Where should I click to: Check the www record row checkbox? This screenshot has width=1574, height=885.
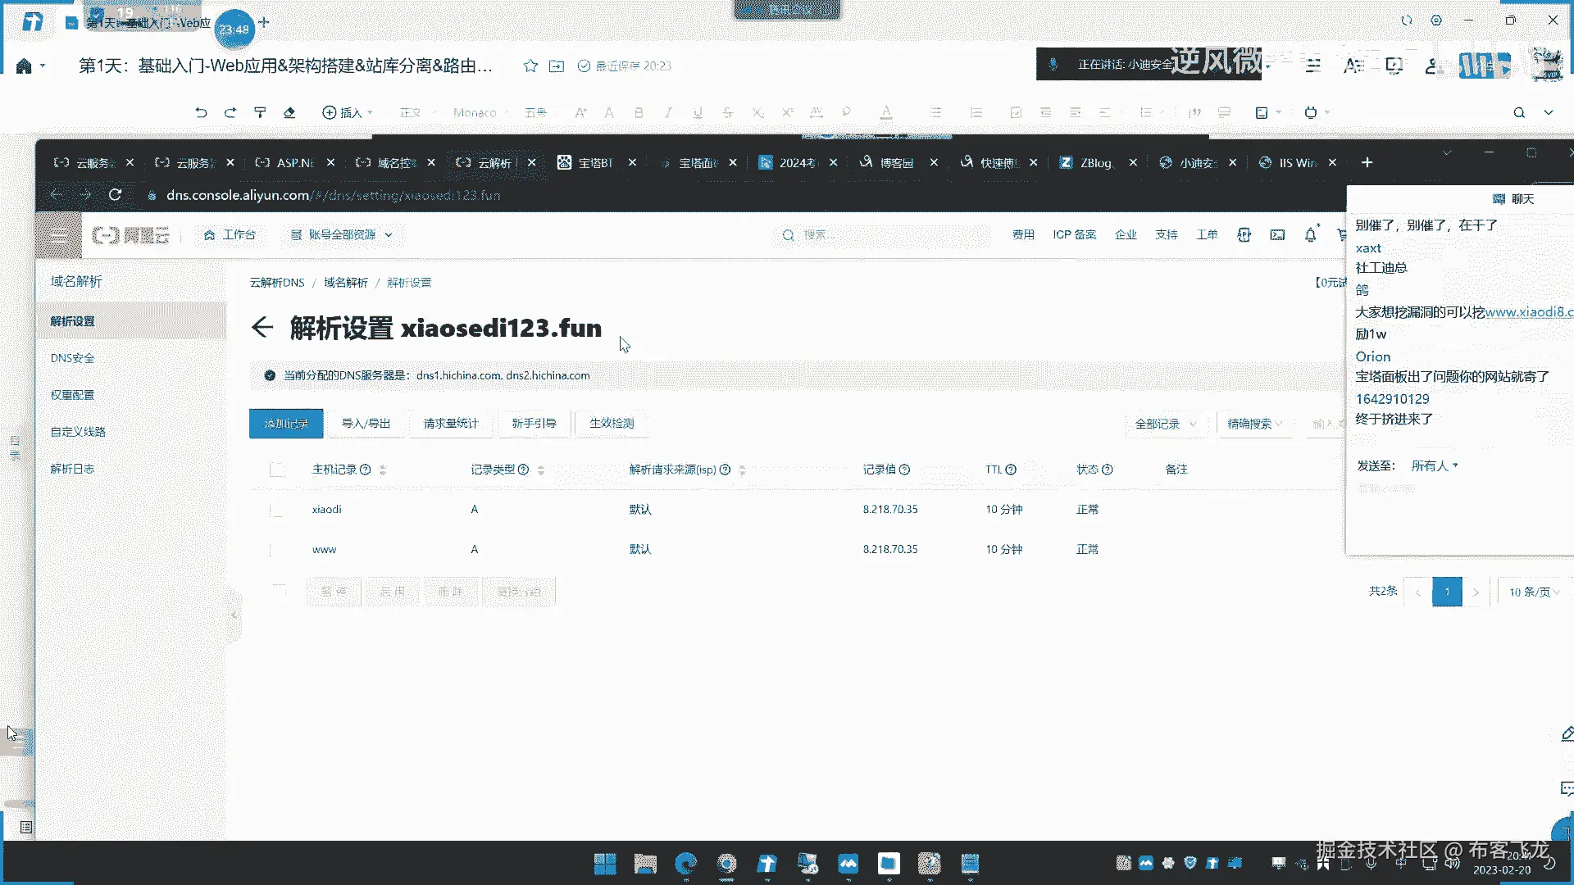tap(277, 550)
